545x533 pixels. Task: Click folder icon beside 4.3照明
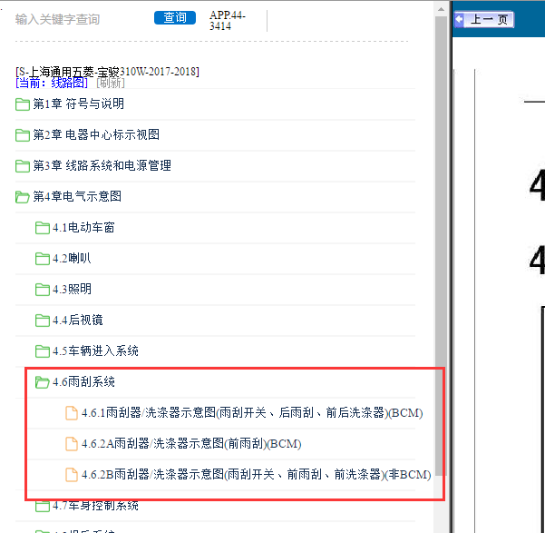(43, 290)
